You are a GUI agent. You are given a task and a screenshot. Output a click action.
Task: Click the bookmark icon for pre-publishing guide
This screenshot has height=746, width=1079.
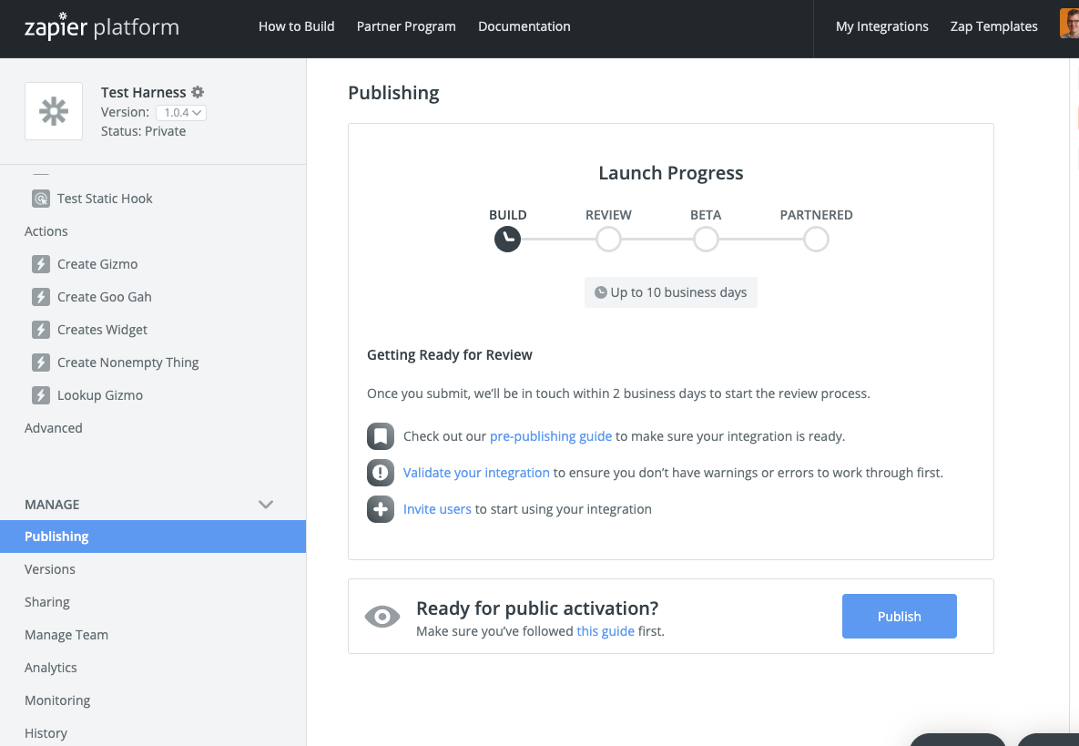(x=380, y=436)
